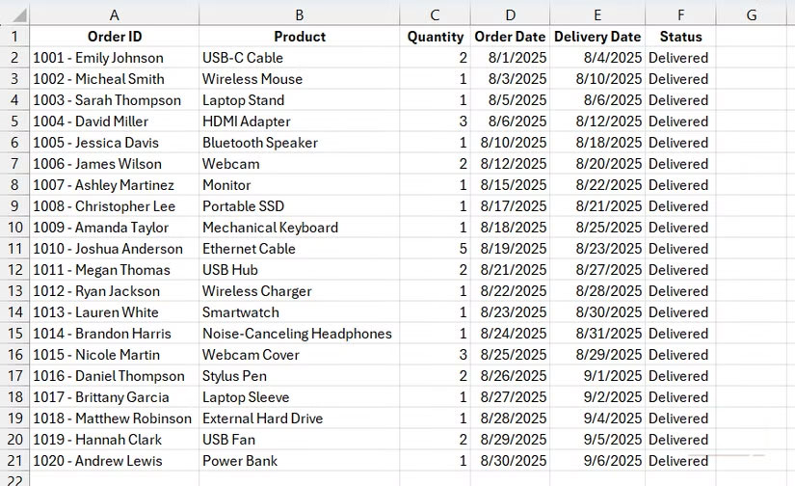Select column A header

[x=115, y=14]
